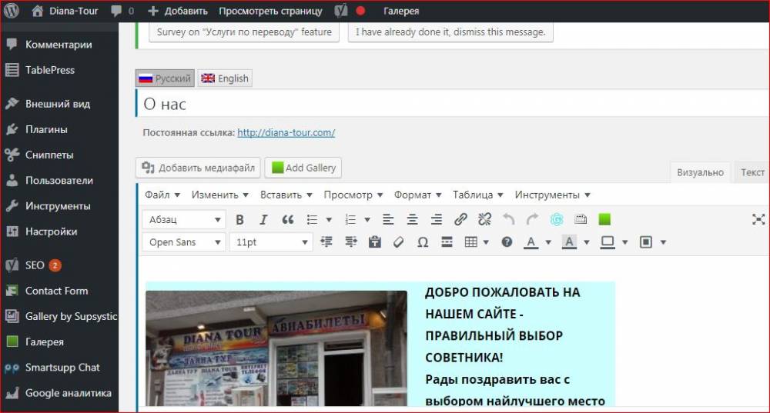Insert a special character (Omega icon)

[x=423, y=241]
